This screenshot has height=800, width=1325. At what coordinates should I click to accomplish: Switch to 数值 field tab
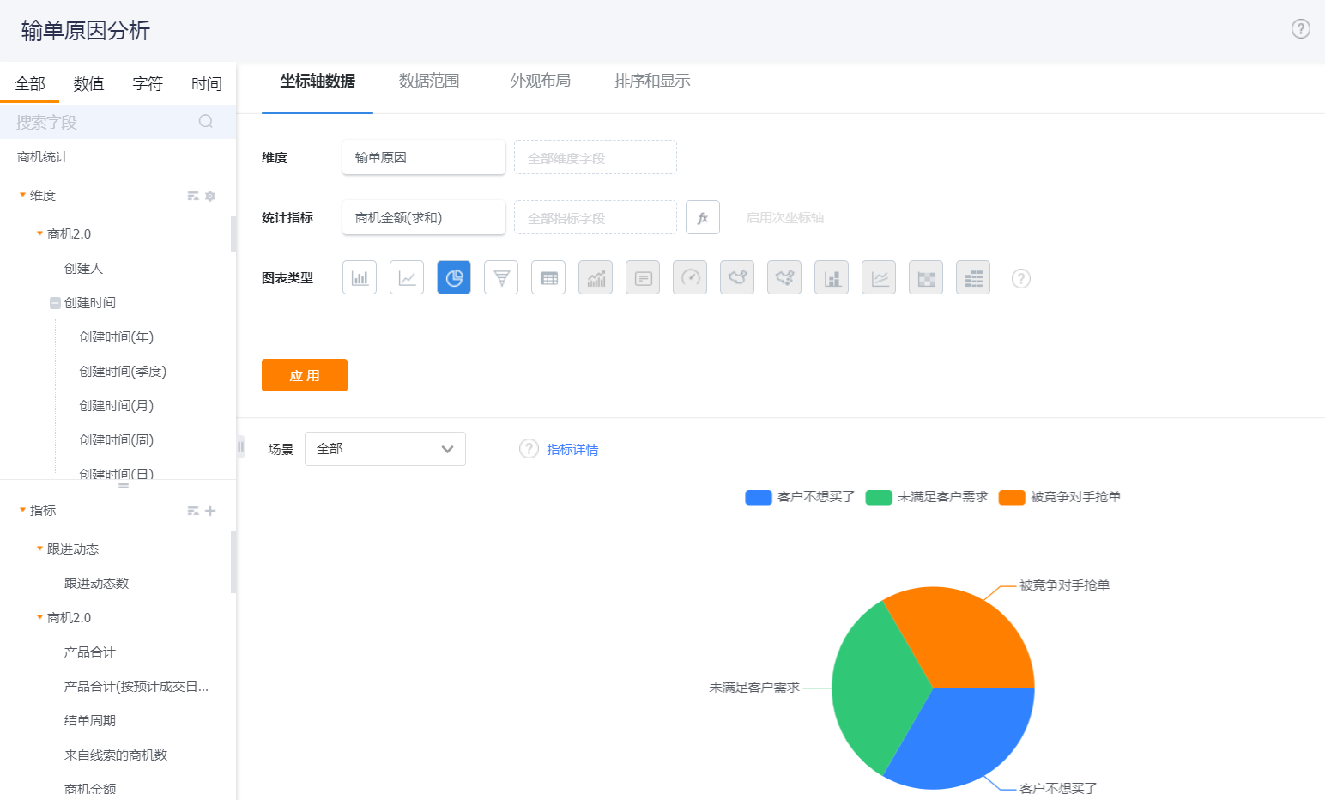click(x=88, y=83)
